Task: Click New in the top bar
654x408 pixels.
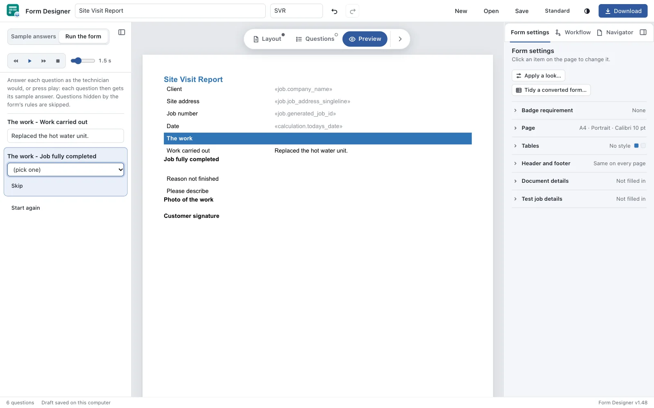Action: coord(461,11)
